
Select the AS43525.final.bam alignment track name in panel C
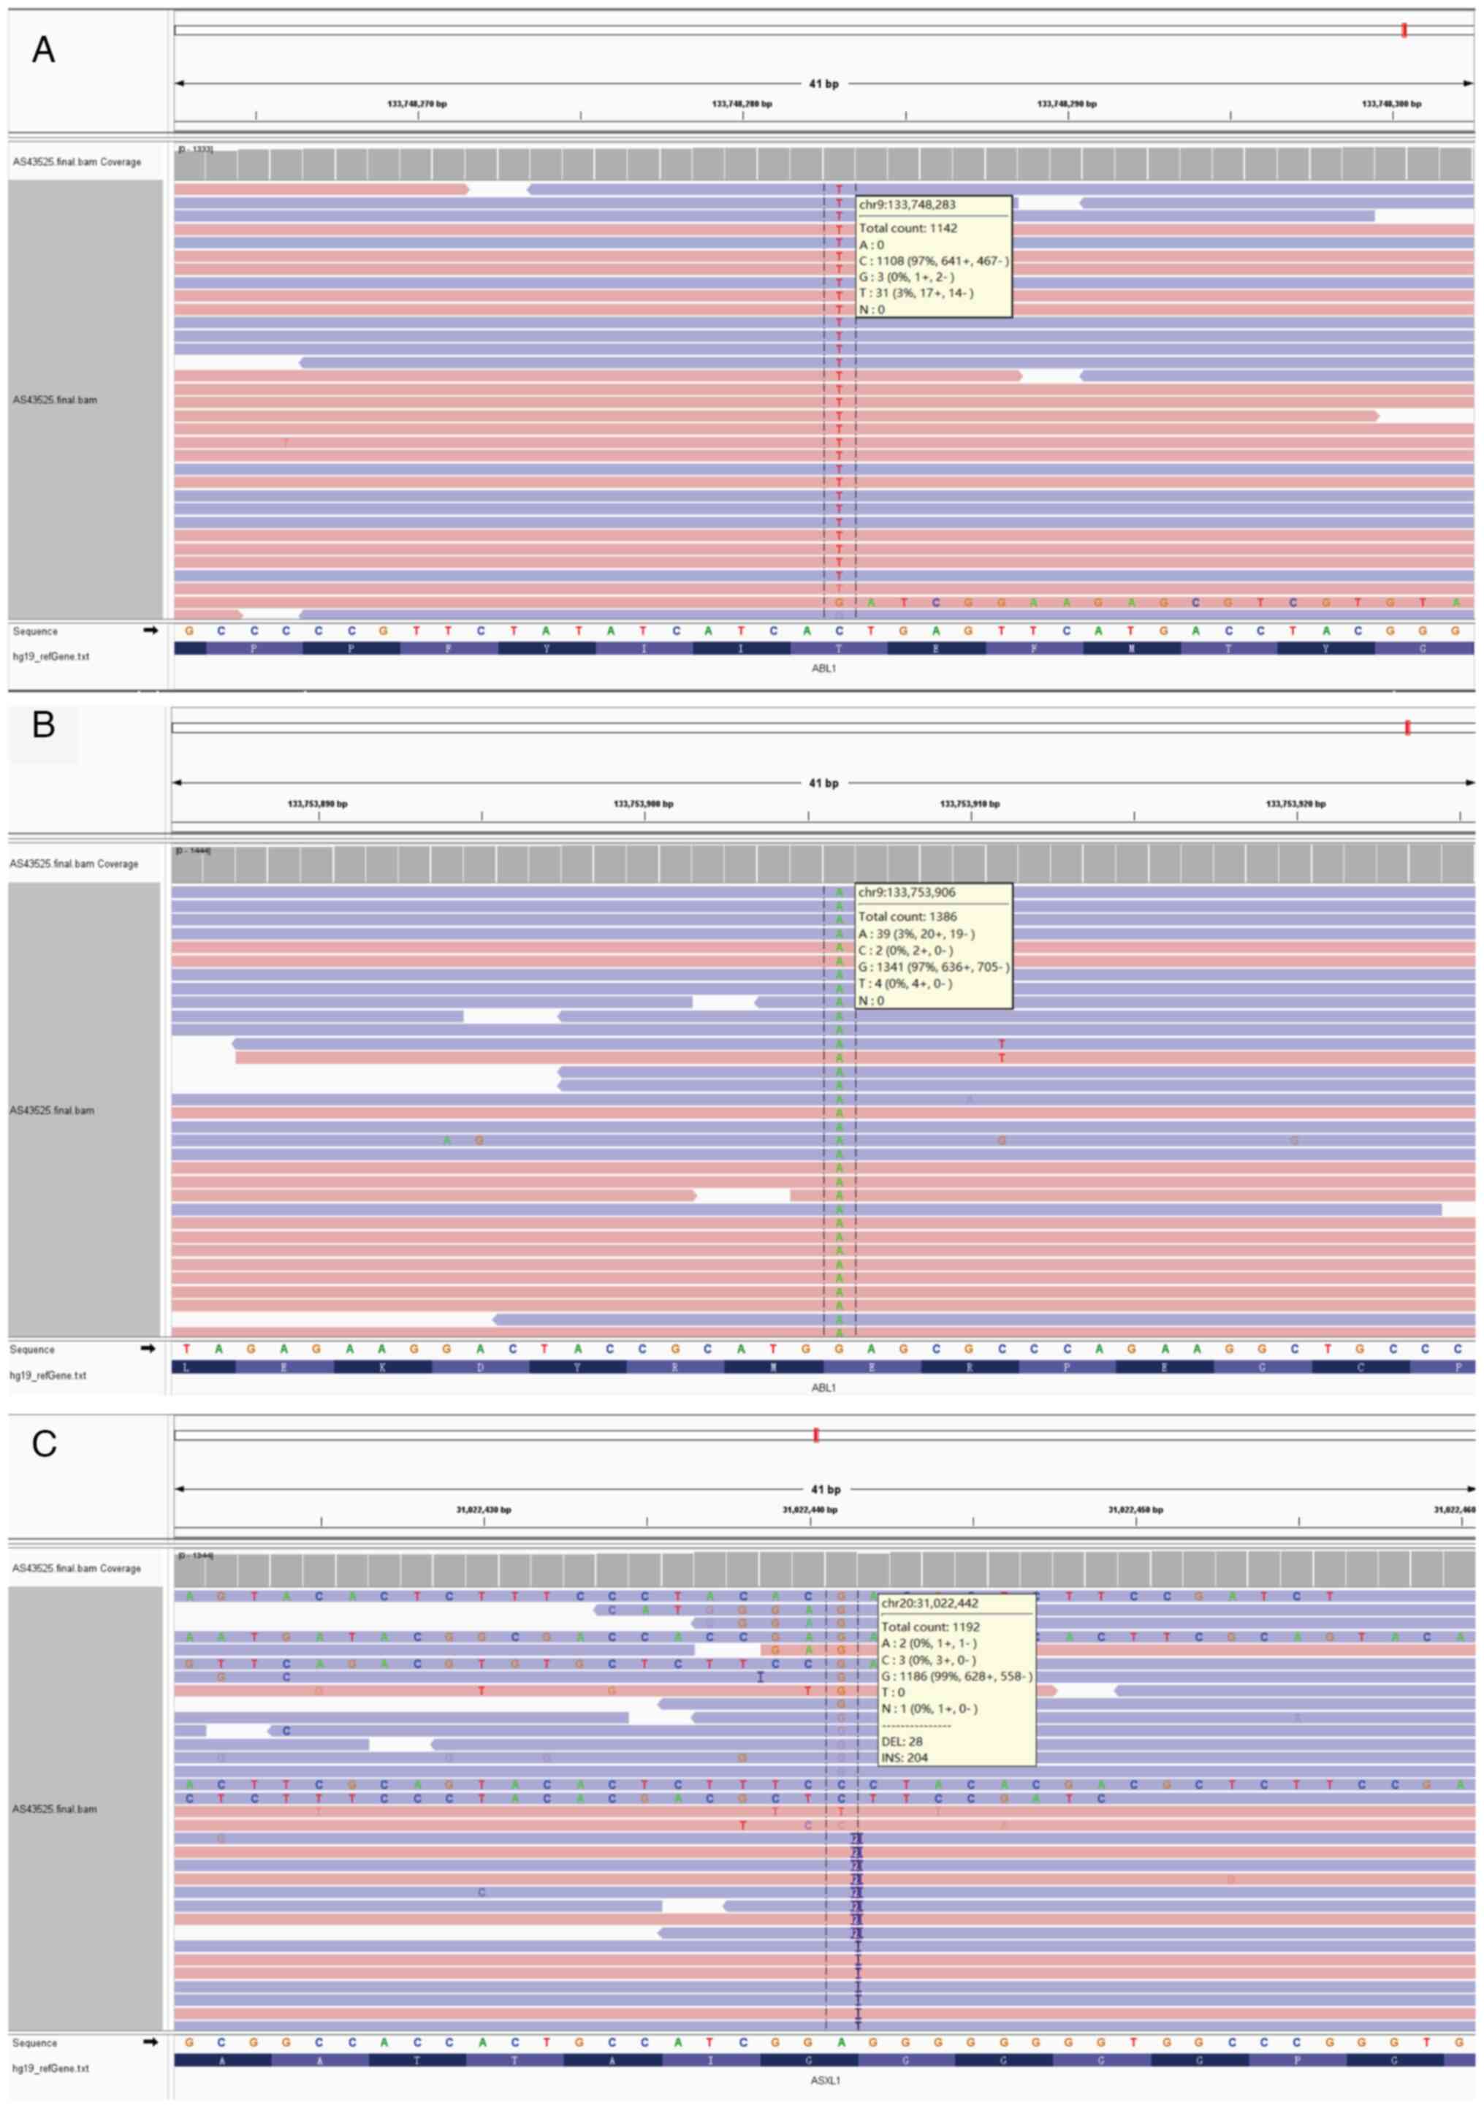point(53,1808)
